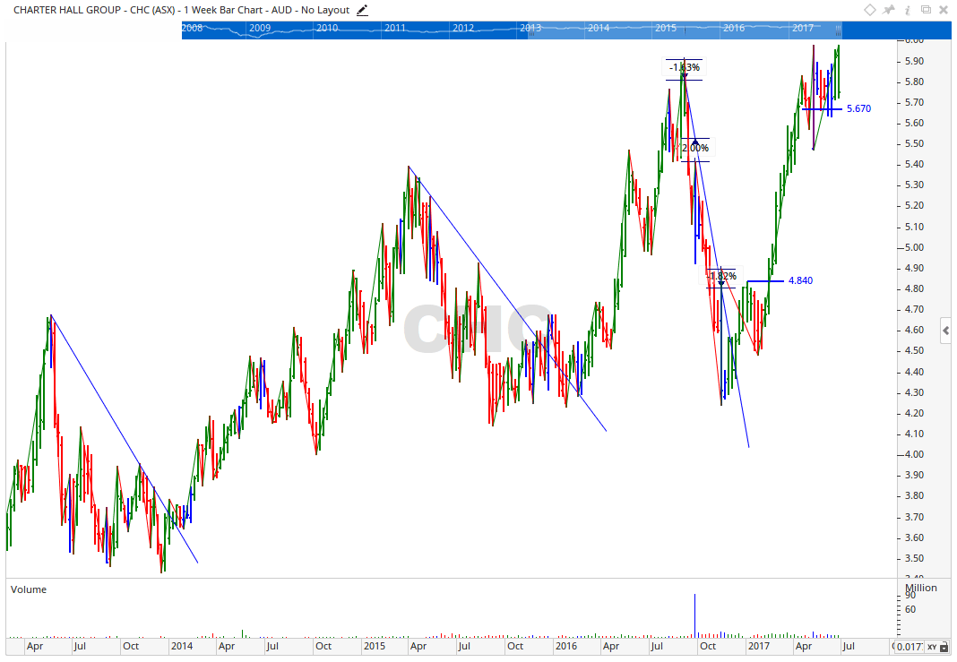Click 2015 in the overview timeline
The height and width of the screenshot is (662, 957).
[666, 28]
